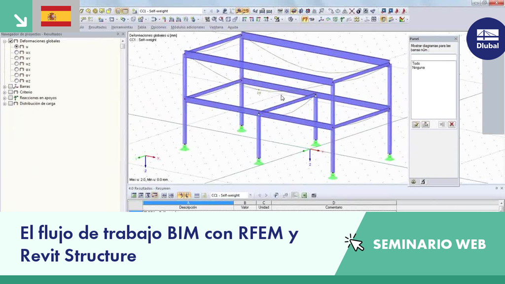Screen dimensions: 505x284
Task: Open the load case dropdown in results table toolbar
Action: coord(250,195)
